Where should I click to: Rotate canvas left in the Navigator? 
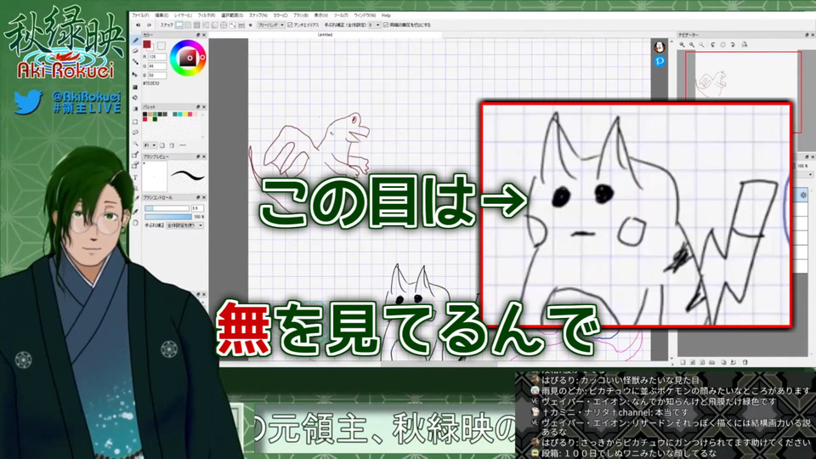tap(713, 45)
